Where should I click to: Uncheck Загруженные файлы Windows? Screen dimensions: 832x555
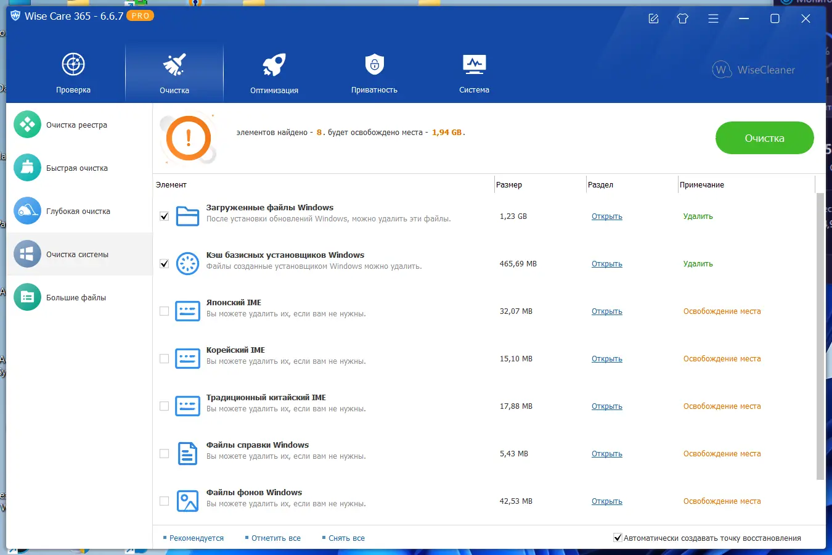(x=164, y=216)
